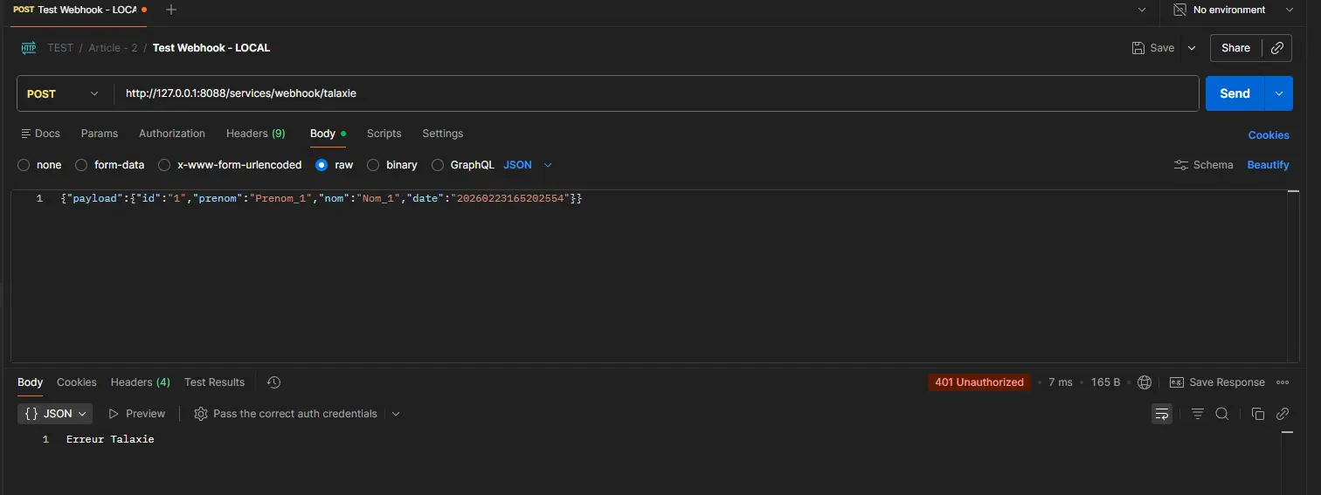Choose the binary body radio option
The image size is (1321, 495).
[373, 165]
